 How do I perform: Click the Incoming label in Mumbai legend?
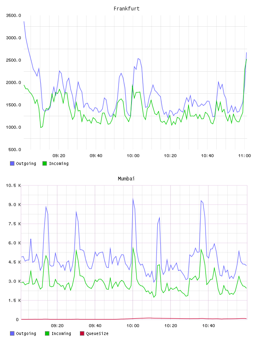point(61,333)
